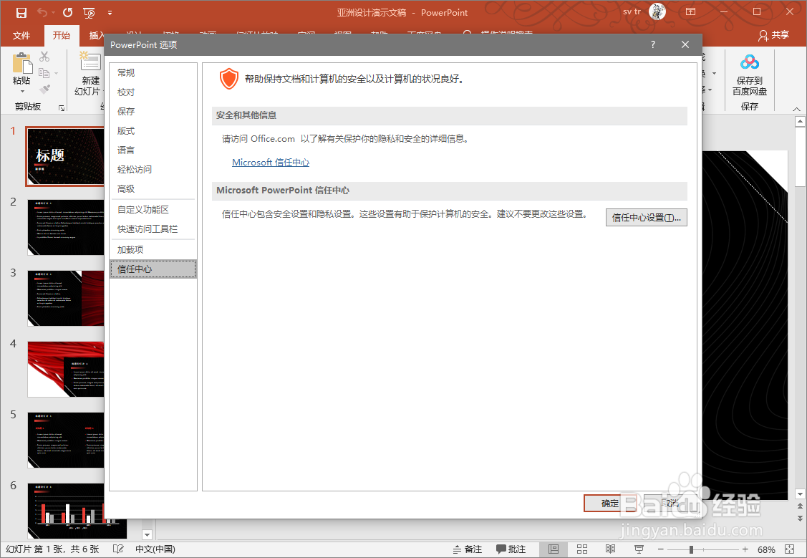Click the New Slide icon
The image size is (807, 558).
[90, 61]
